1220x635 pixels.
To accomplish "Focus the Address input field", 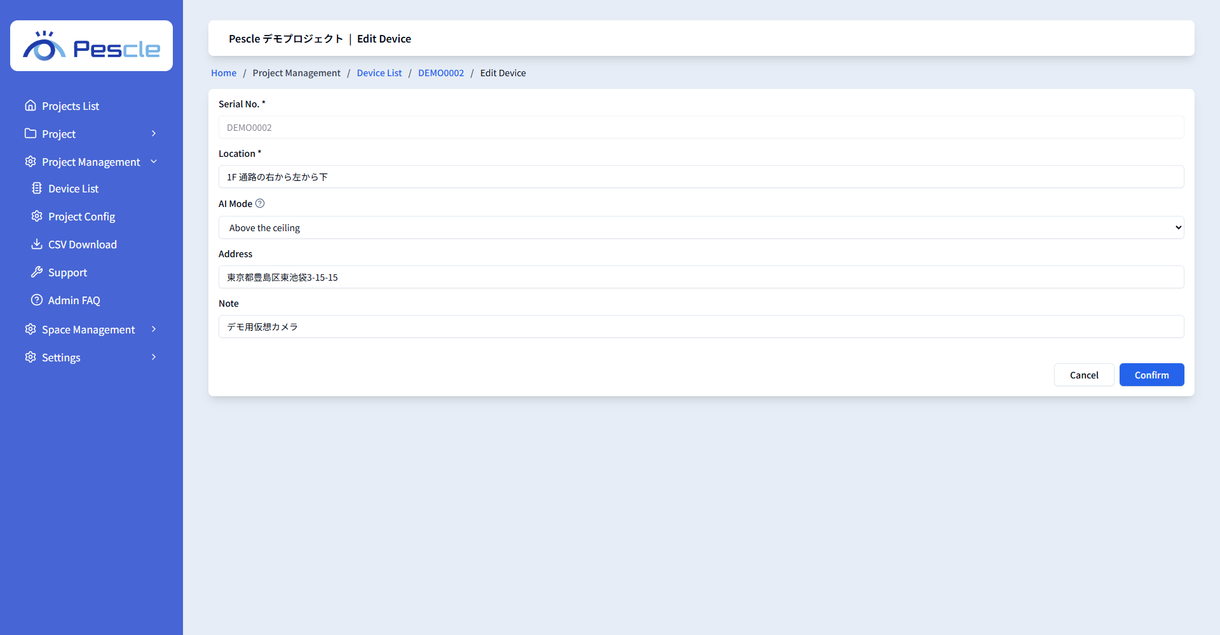I will tap(701, 277).
